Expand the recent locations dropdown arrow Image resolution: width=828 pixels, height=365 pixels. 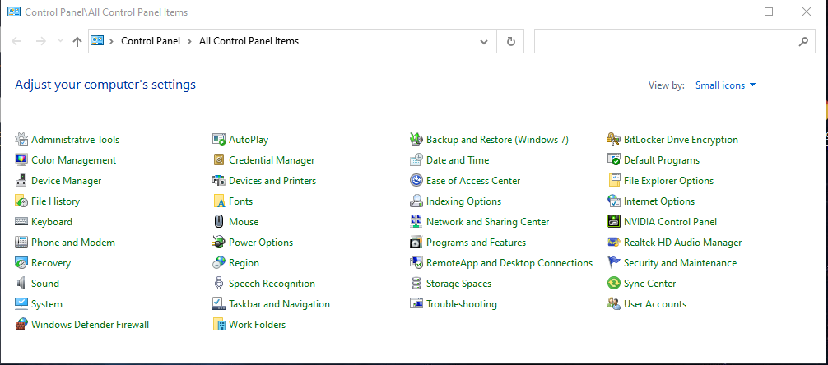(59, 41)
